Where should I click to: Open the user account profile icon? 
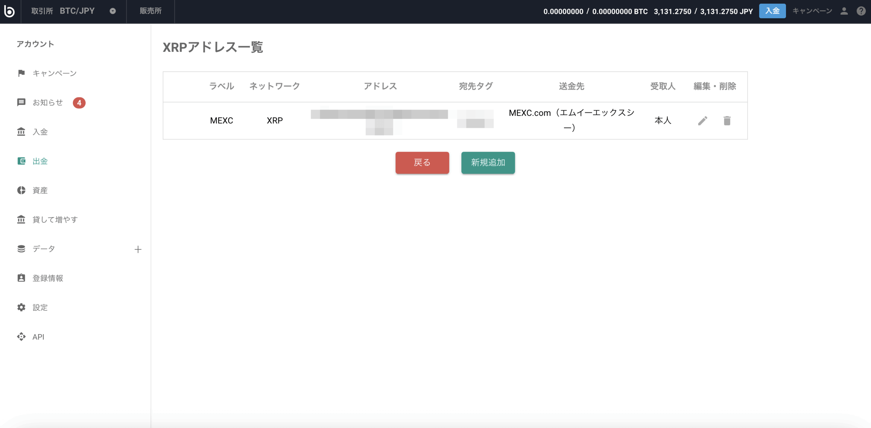(844, 11)
